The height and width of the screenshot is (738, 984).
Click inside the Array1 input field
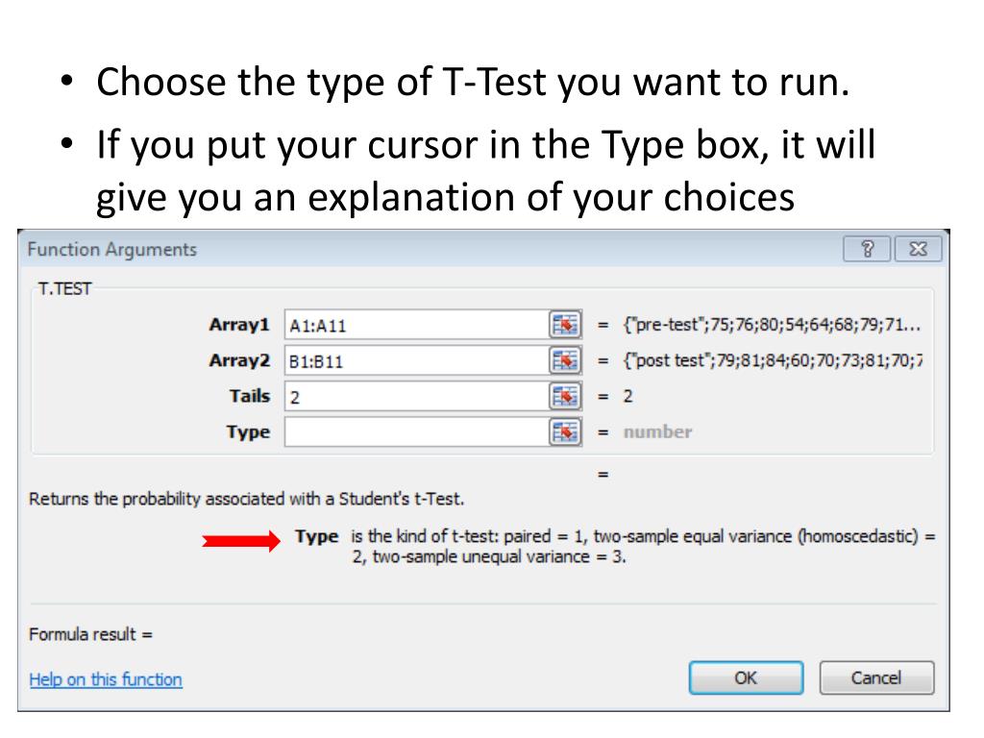coord(417,325)
